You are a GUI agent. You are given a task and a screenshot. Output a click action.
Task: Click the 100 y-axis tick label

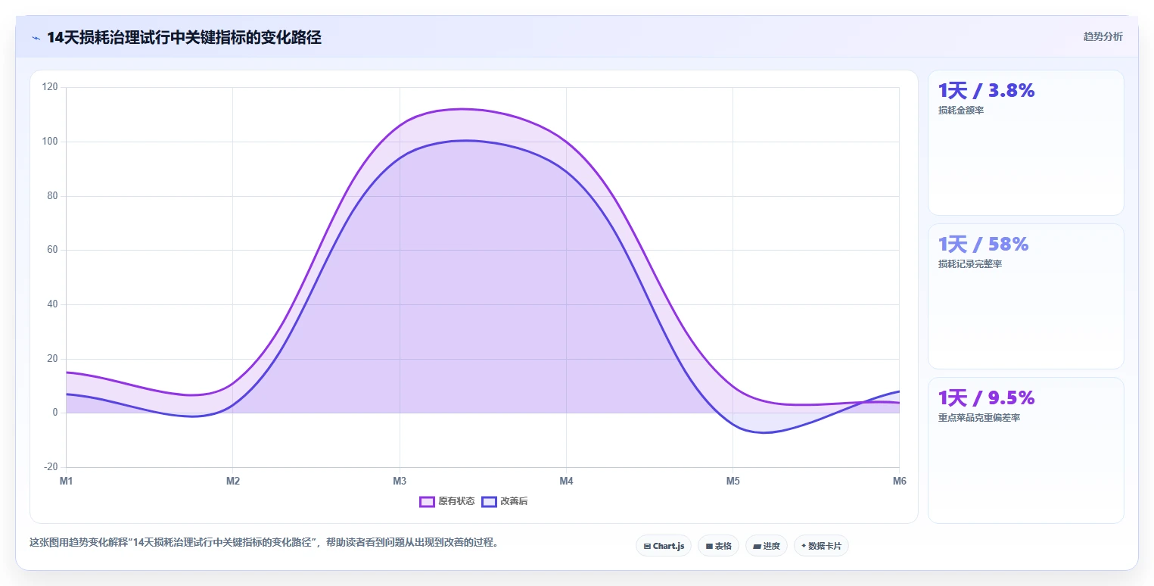tap(50, 142)
